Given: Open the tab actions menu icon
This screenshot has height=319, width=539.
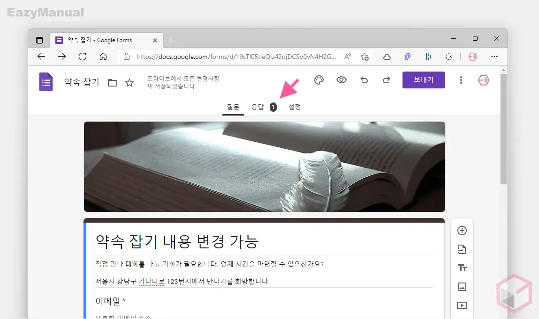Looking at the screenshot, I should tap(39, 40).
